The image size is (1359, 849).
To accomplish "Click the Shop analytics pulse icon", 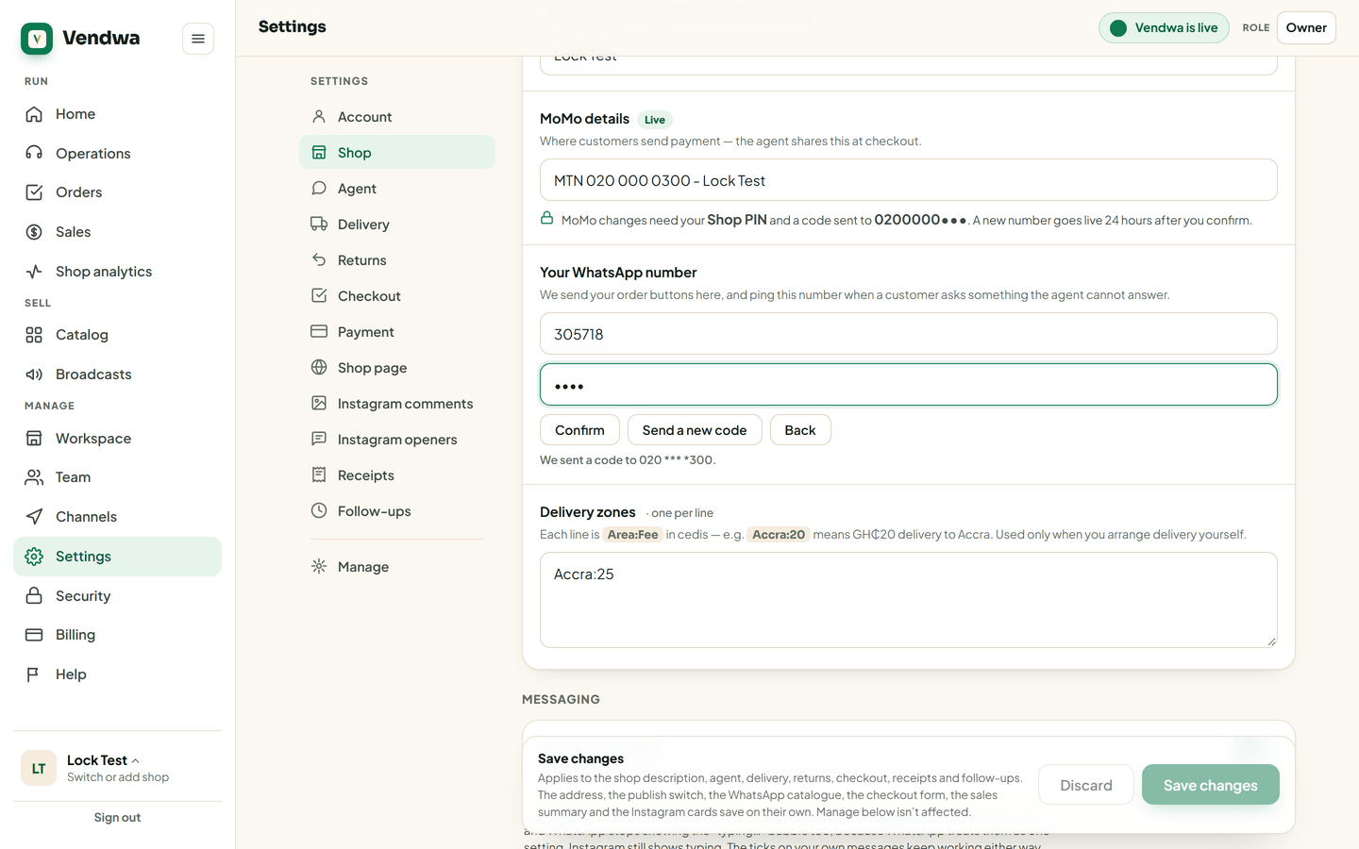I will (x=34, y=272).
